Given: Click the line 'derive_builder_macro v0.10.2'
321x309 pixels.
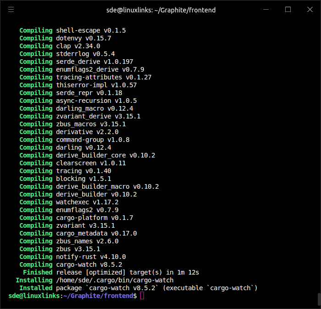Looking at the screenshot, I should point(107,186).
